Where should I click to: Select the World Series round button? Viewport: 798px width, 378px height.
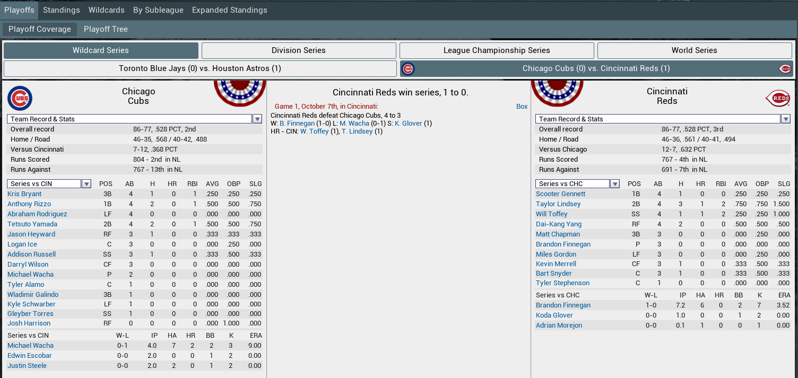(x=694, y=50)
